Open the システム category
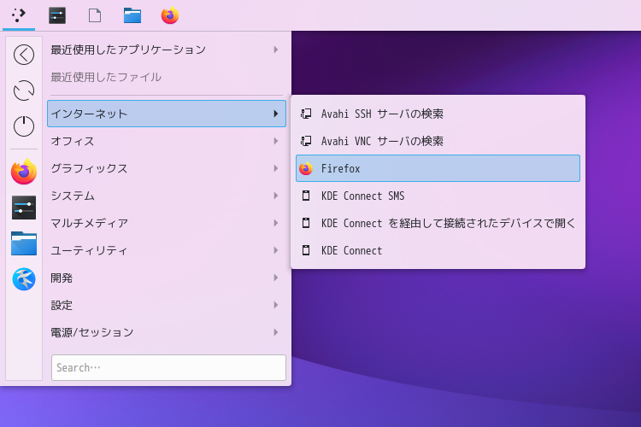641x427 pixels. tap(167, 196)
